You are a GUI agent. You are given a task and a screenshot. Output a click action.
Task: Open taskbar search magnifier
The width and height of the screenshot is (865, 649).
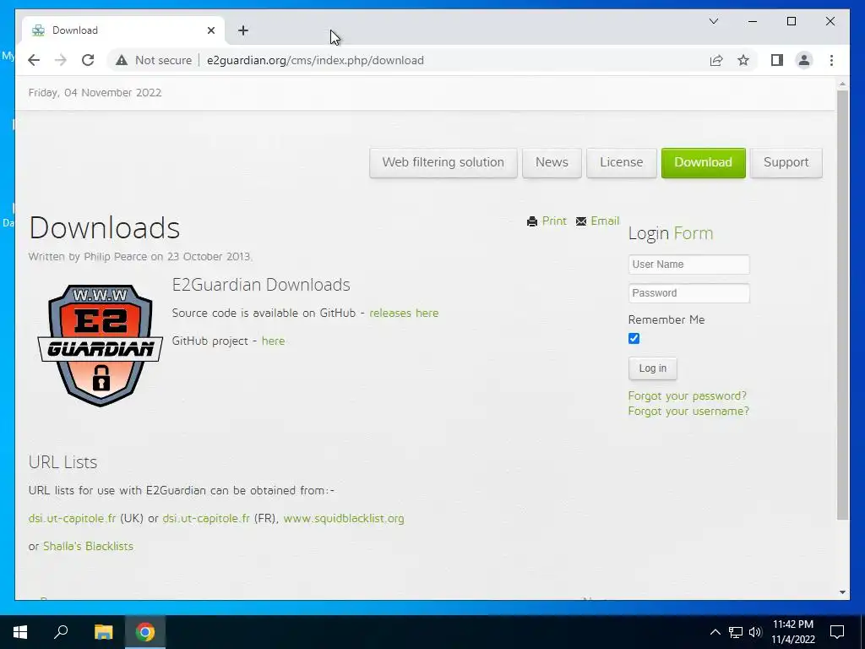(x=61, y=632)
